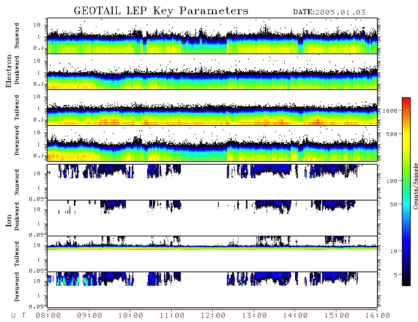Click the Ion Sunward panel label
The height and width of the screenshot is (322, 418).
(17, 182)
